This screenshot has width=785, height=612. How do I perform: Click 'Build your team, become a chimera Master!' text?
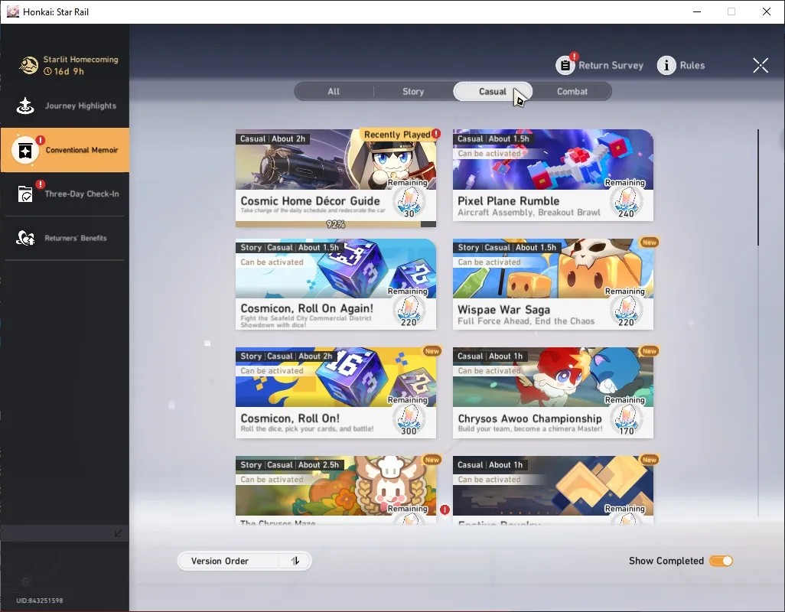click(530, 429)
